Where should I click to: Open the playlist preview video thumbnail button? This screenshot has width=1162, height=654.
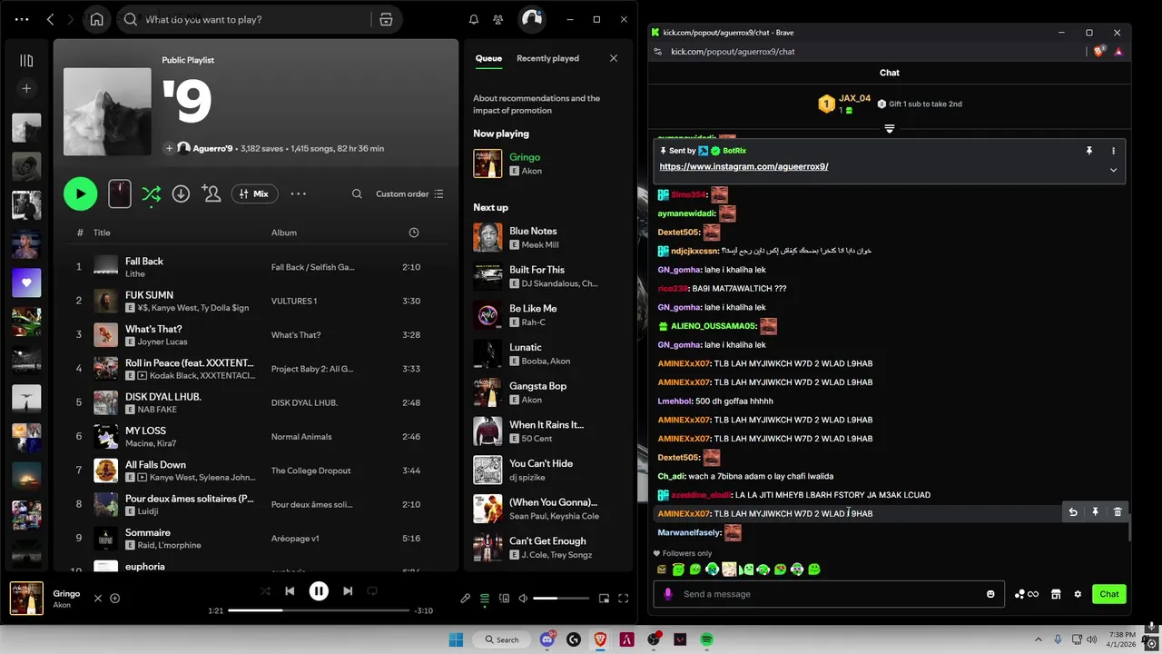pyautogui.click(x=120, y=193)
